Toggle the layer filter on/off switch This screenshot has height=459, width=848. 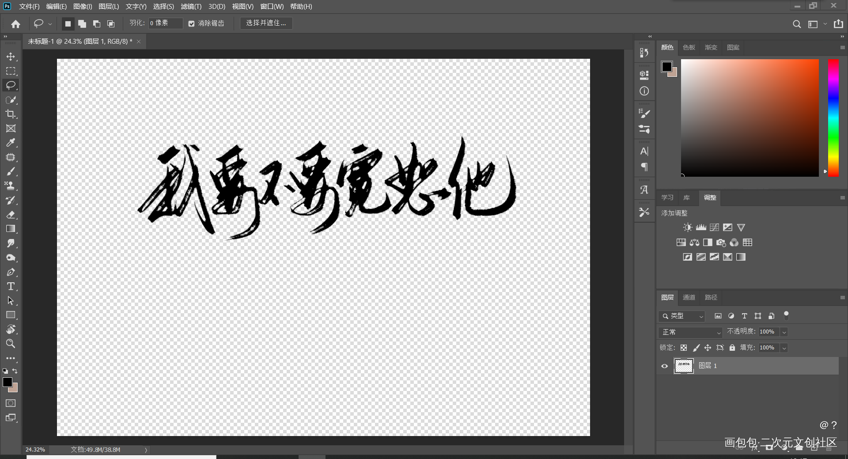pyautogui.click(x=786, y=315)
